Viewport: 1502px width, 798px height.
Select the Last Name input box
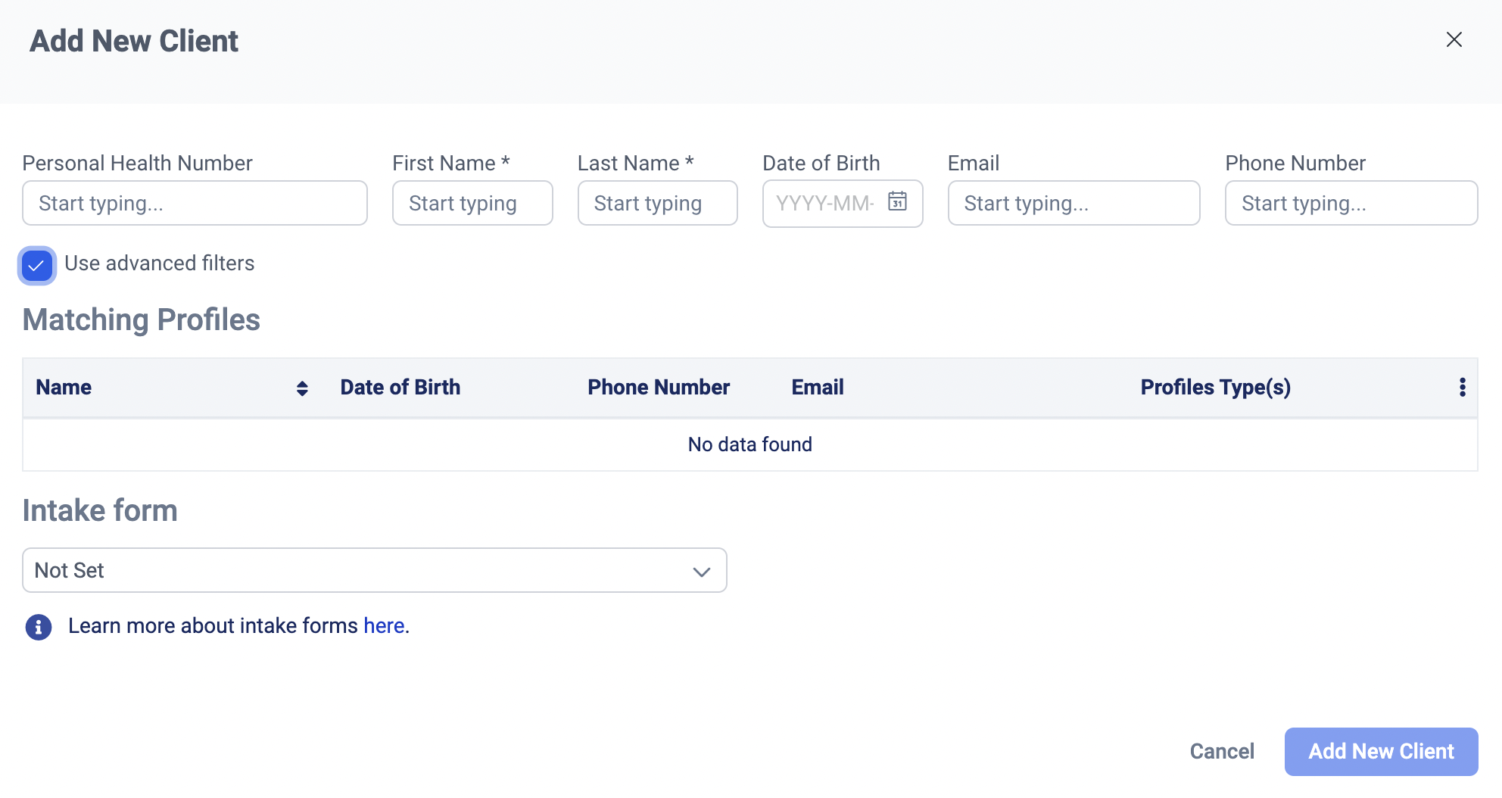657,204
